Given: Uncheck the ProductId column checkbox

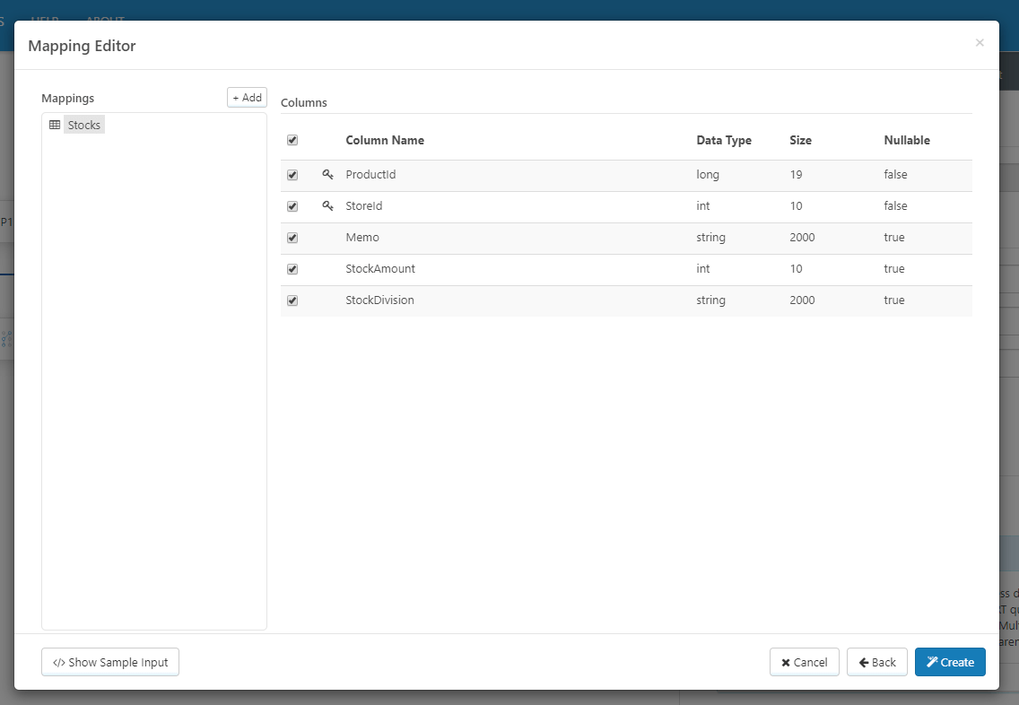Looking at the screenshot, I should click(292, 176).
